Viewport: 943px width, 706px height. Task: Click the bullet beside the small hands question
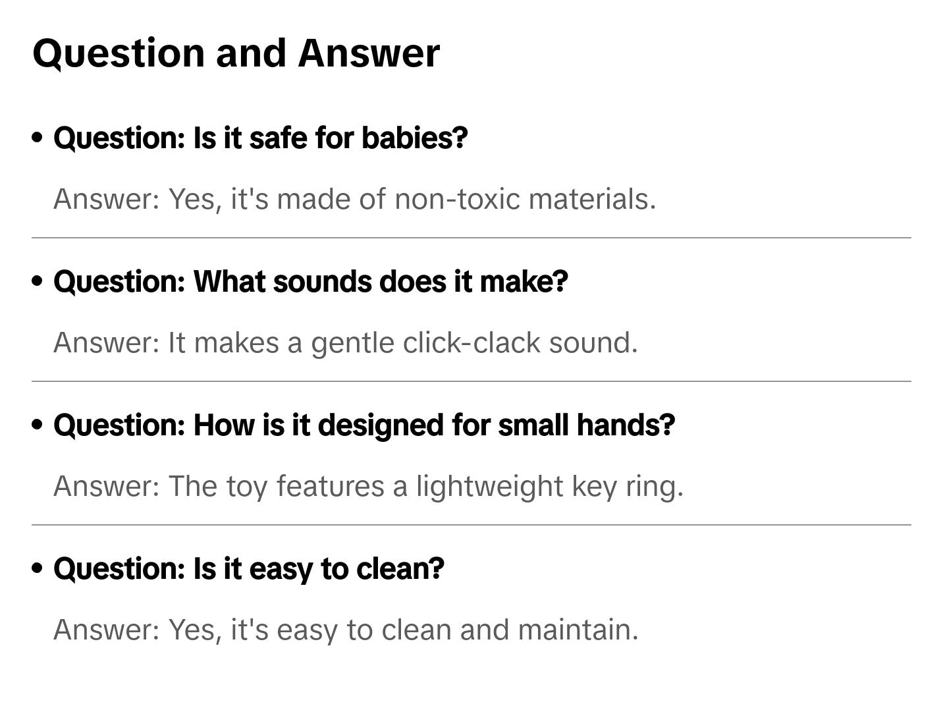38,425
